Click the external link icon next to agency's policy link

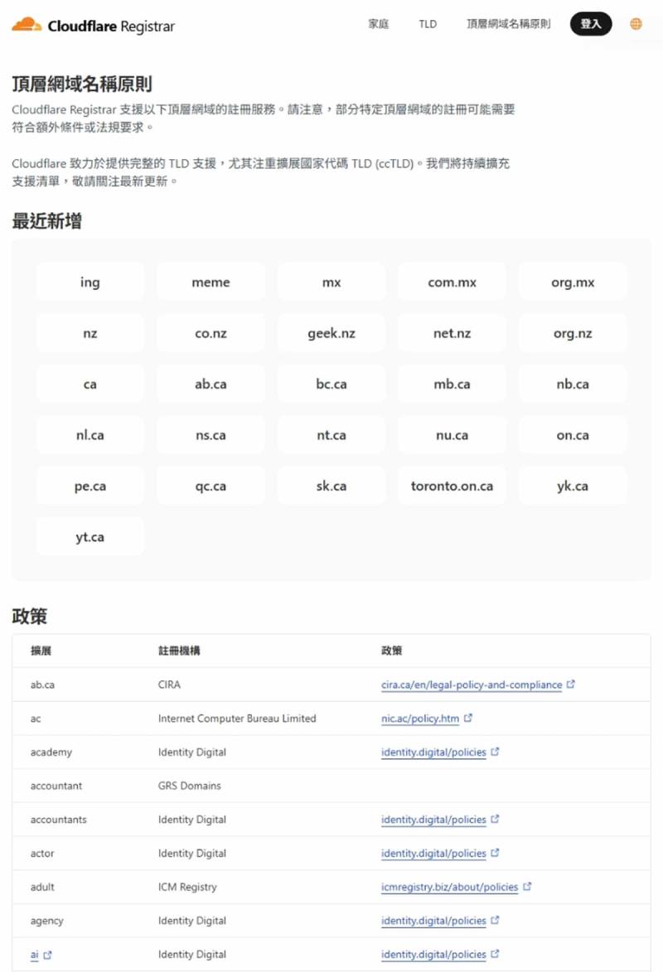496,921
